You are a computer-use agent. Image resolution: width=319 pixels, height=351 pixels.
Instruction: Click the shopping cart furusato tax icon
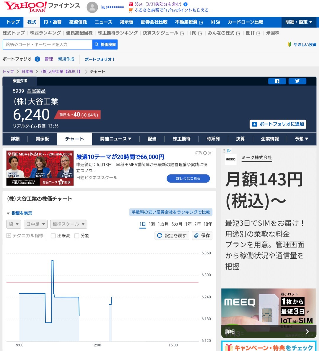point(131,10)
